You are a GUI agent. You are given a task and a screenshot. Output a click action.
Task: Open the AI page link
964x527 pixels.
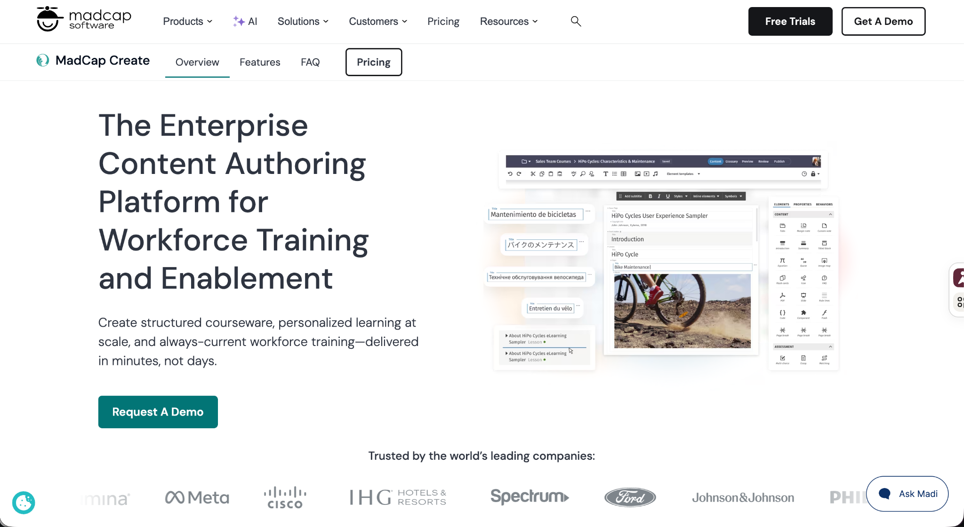pyautogui.click(x=245, y=22)
